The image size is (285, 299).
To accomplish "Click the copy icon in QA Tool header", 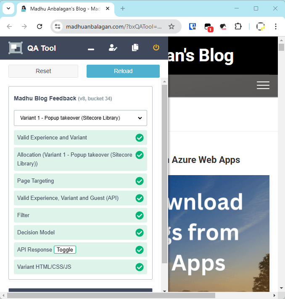I will (x=135, y=47).
